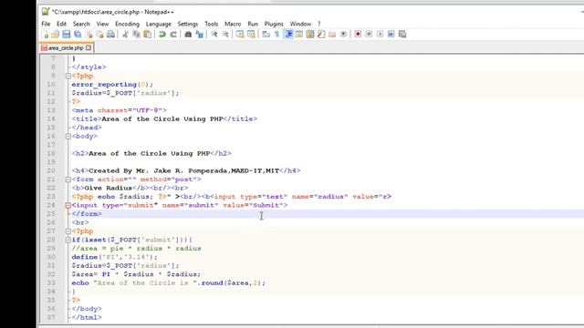The height and width of the screenshot is (328, 584).
Task: Open the Search menu
Action: point(81,24)
